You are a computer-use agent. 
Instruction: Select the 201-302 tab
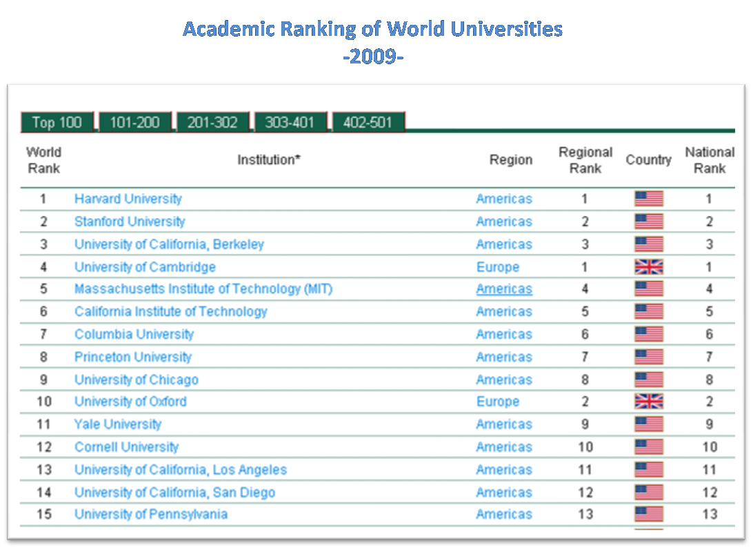pyautogui.click(x=213, y=122)
